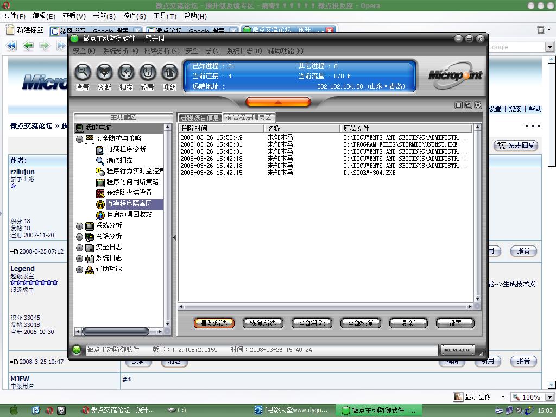This screenshot has height=417, width=556.
Task: Expand the 系统日志 tree node
Action: pos(79,258)
